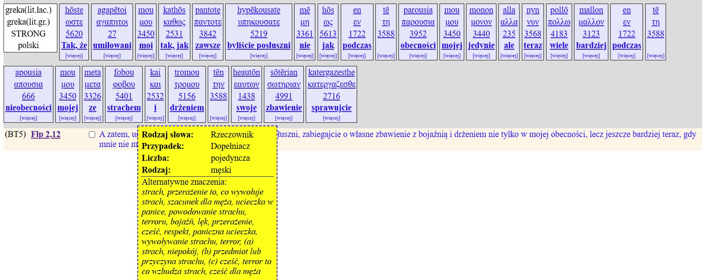This screenshot has height=280, width=703.
Task: Click the Polish word ale
Action: pyautogui.click(x=509, y=45)
